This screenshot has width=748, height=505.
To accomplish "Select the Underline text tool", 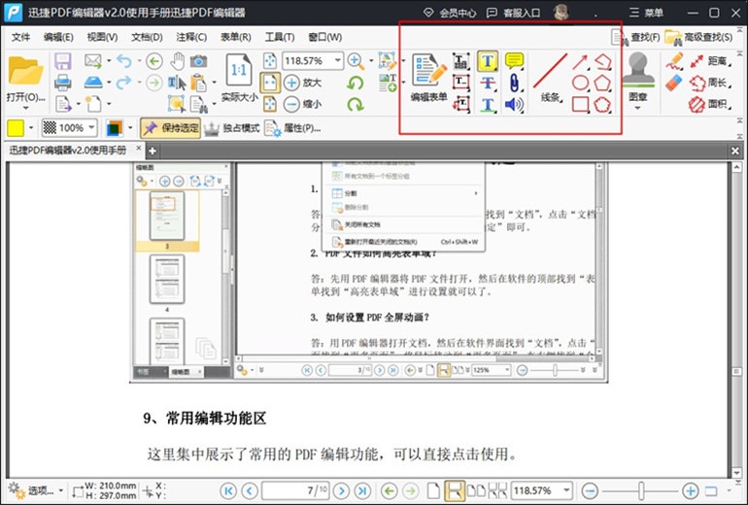I will click(x=487, y=105).
